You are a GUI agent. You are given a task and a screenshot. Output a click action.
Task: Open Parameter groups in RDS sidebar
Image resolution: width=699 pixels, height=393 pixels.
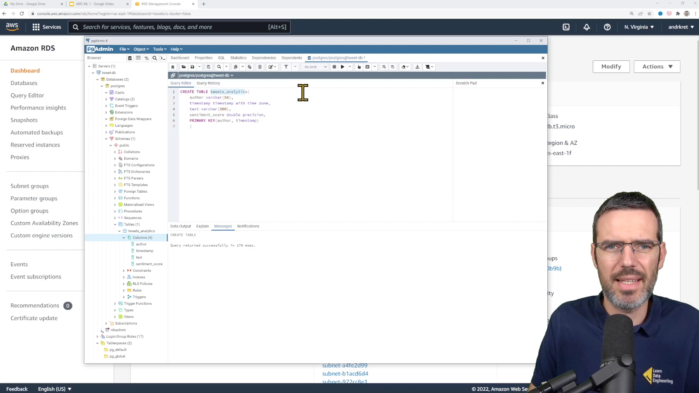(34, 199)
